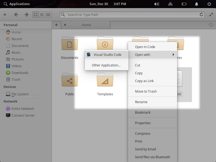216x162 pixels.
Task: Open Entire Network in the sidebar
Action: coord(26,109)
